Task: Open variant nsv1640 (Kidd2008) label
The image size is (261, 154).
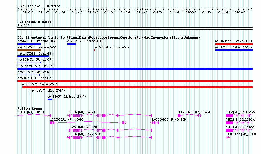Action: 33,72
